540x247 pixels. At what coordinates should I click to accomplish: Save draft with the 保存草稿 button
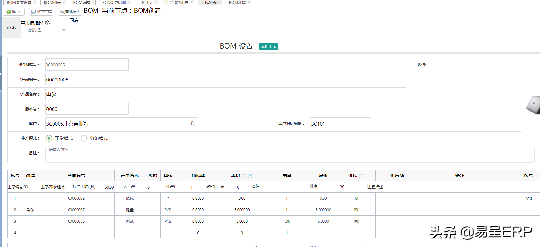[x=41, y=12]
